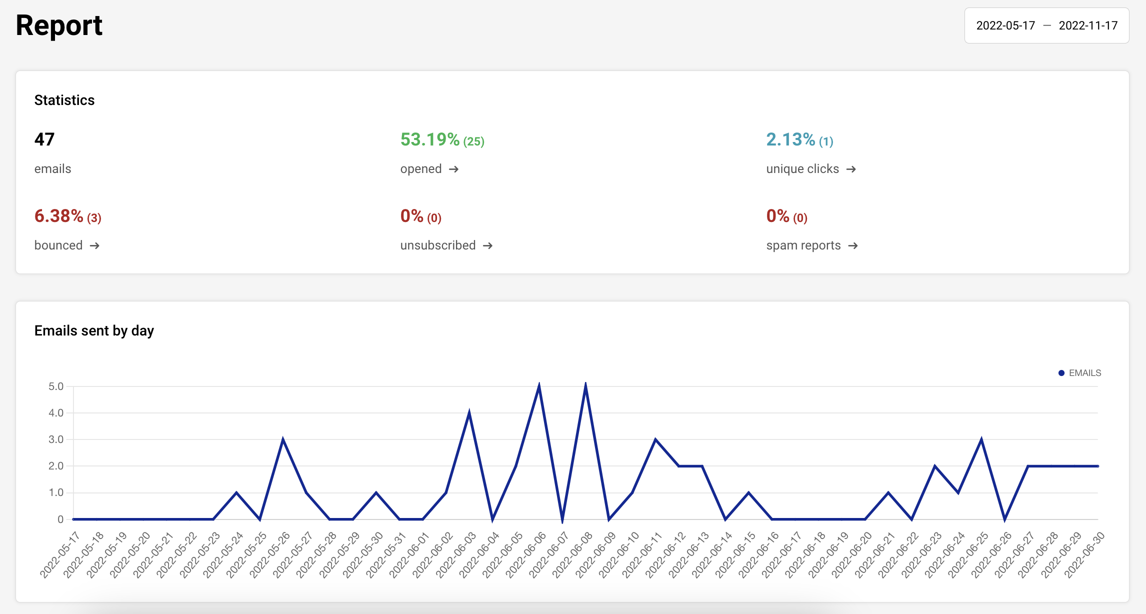Click the arrow icon beside unsubscribed
The height and width of the screenshot is (614, 1146).
[487, 246]
